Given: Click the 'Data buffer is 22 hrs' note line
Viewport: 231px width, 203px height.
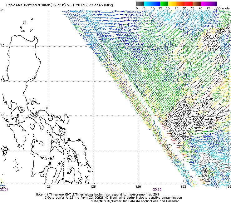Looking at the screenshot, I should tap(113, 198).
